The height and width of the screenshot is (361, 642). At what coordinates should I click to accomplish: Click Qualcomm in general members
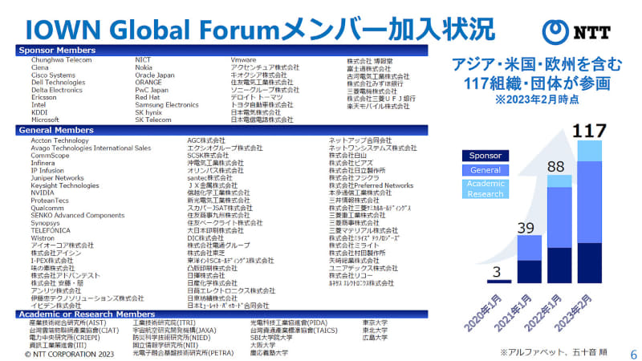[x=47, y=208]
